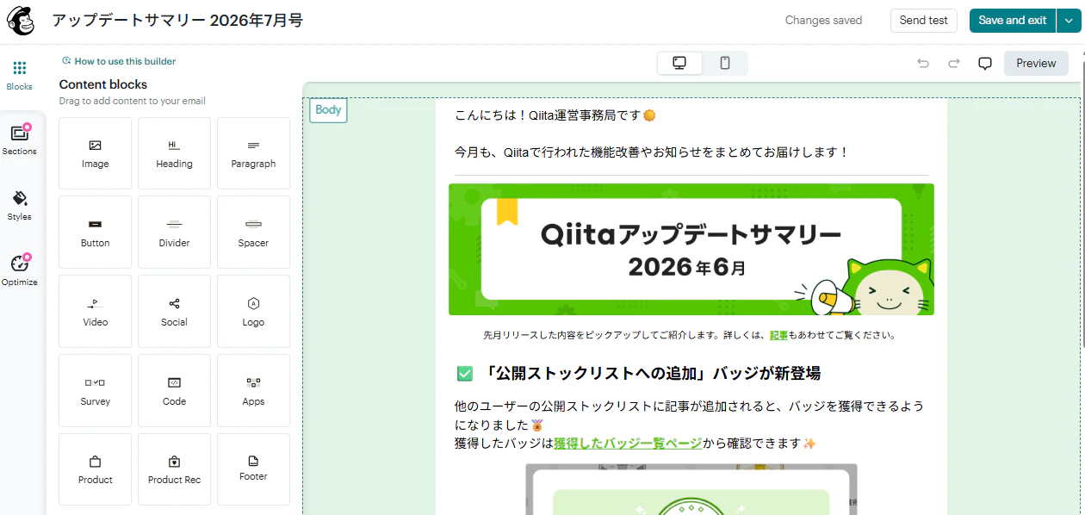Open the Styles tab
The image size is (1085, 515).
click(20, 206)
